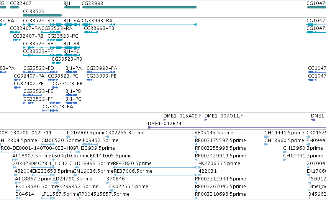The image size is (326, 200).
Task: Click the GH13960.3prime EST label
Action: point(303,148)
